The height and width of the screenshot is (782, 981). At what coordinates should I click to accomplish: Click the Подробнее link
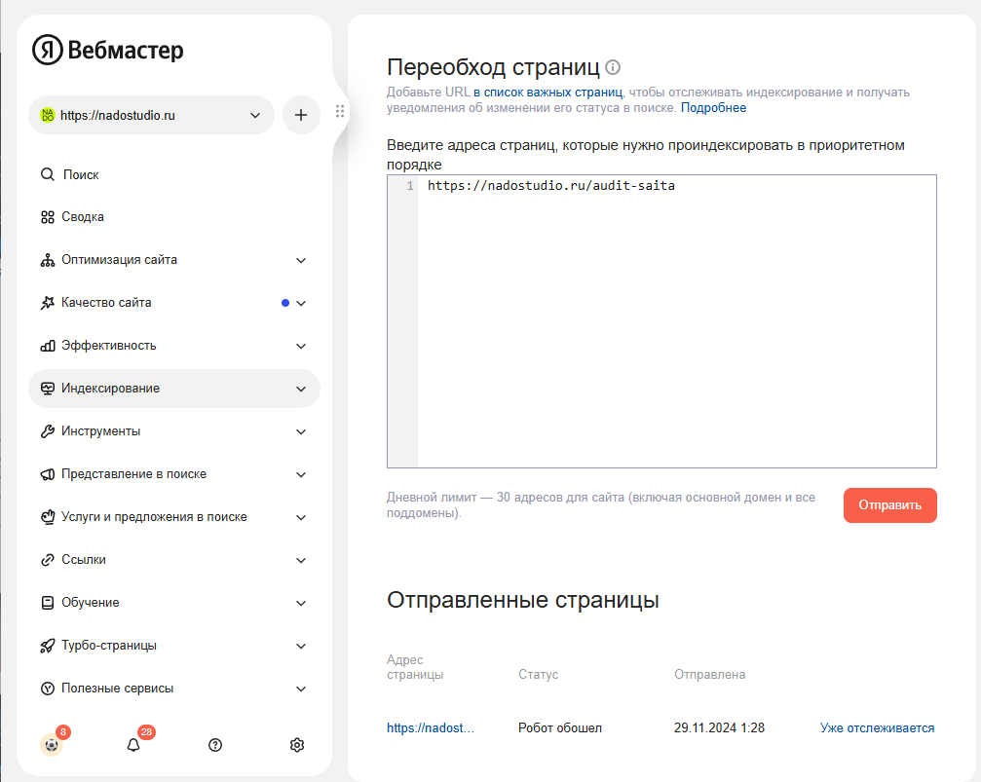[713, 107]
